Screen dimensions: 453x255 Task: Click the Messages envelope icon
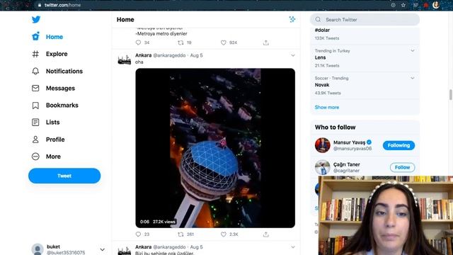pyautogui.click(x=35, y=88)
